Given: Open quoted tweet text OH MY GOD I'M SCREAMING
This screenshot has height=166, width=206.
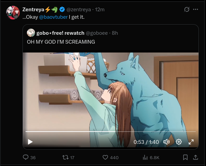Looking at the screenshot, I should 61,42.
